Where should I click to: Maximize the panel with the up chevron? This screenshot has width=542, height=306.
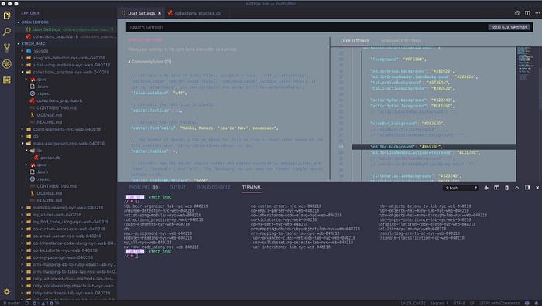pyautogui.click(x=516, y=188)
